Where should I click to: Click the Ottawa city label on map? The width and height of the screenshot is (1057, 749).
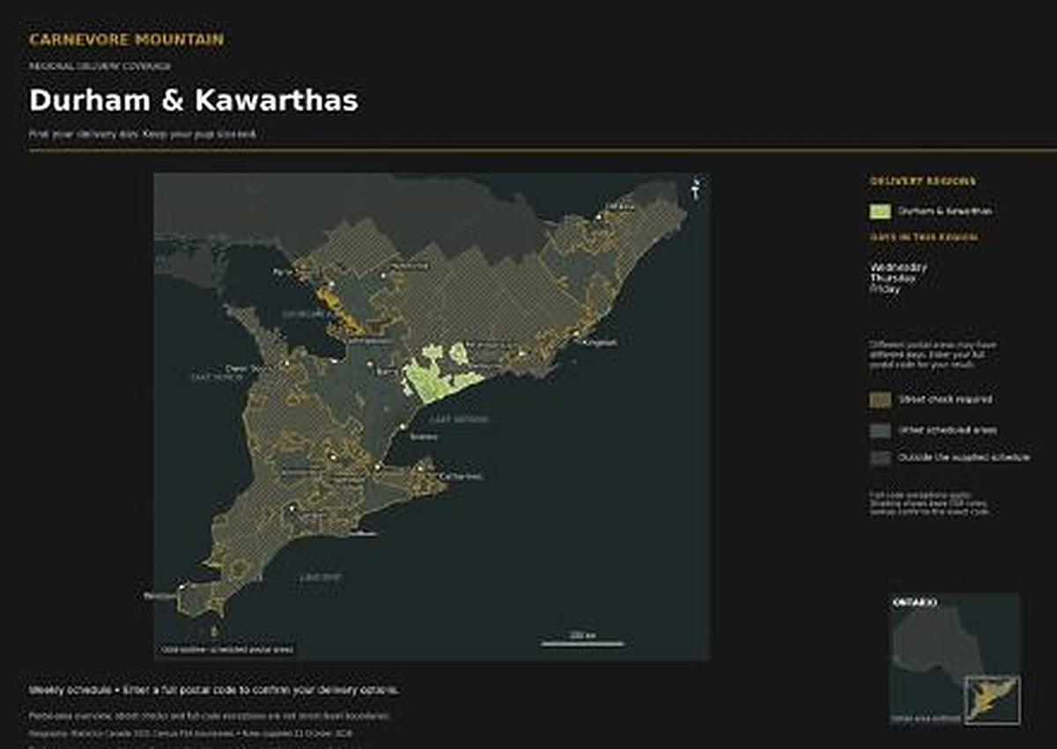coord(622,207)
